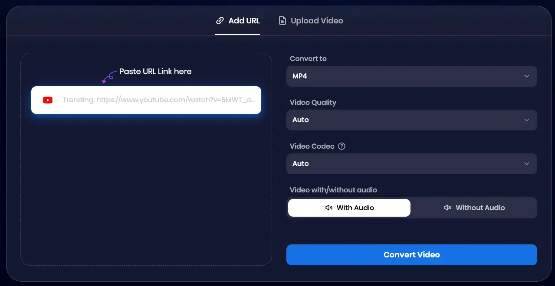The width and height of the screenshot is (555, 286).
Task: Select the Add URL tab
Action: pyautogui.click(x=244, y=20)
